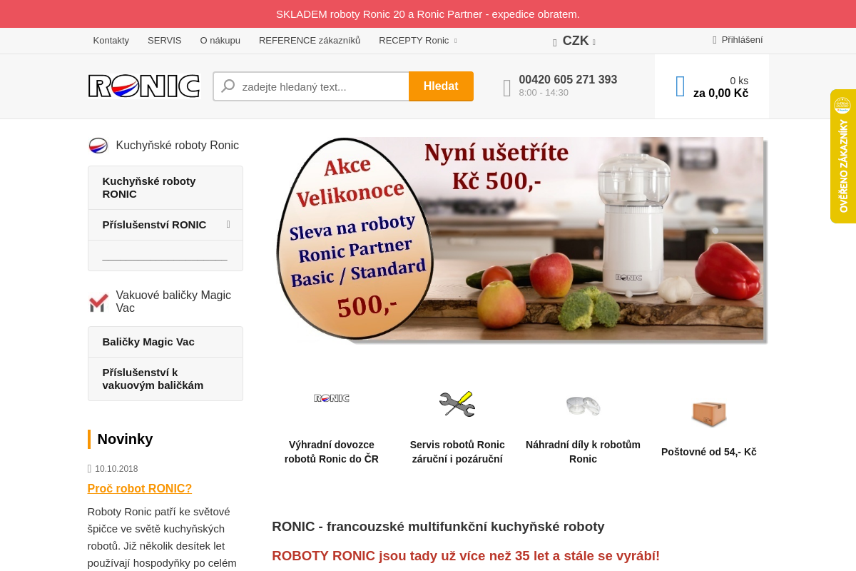The height and width of the screenshot is (571, 856).
Task: Click the orange Hledat button
Action: point(441,86)
